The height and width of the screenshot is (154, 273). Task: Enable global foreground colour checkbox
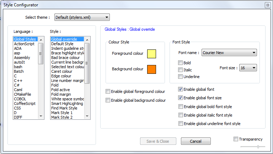(108, 92)
